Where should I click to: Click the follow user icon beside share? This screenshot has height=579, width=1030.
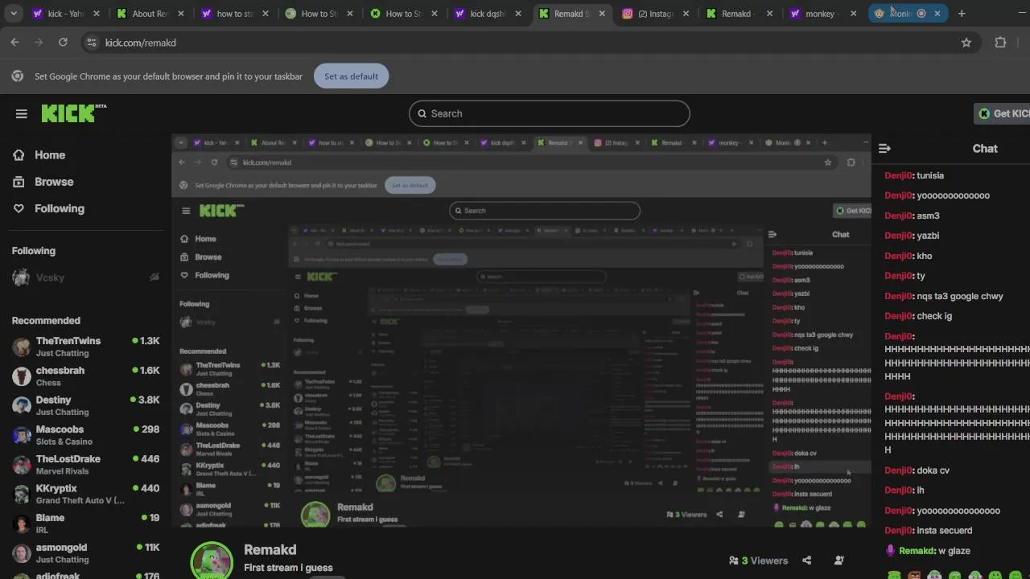839,561
